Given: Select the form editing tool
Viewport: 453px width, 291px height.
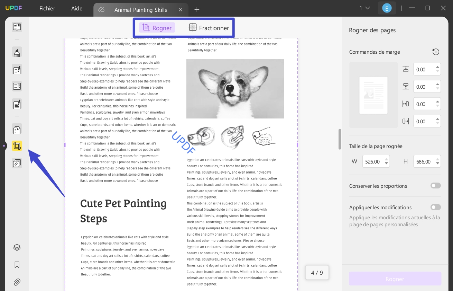Looking at the screenshot, I should [x=17, y=86].
